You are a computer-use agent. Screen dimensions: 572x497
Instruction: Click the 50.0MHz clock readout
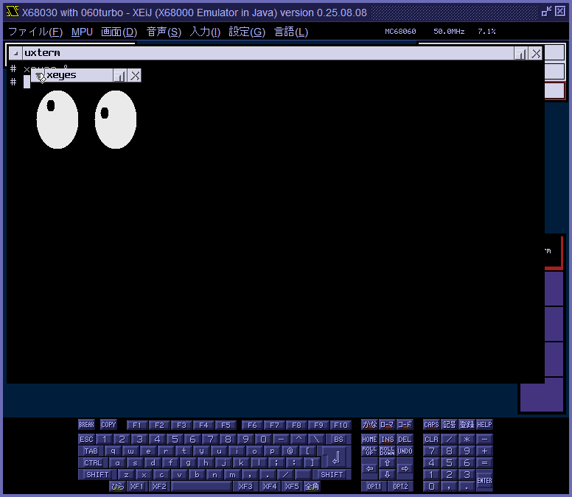[x=449, y=32]
